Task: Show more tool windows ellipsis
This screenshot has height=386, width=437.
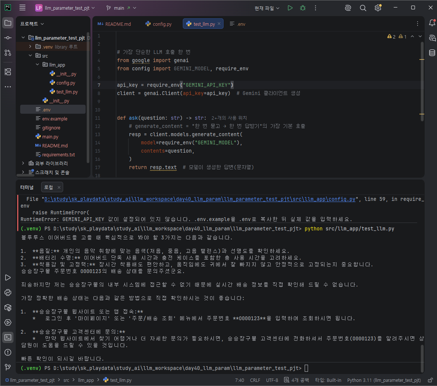Action: (x=8, y=87)
